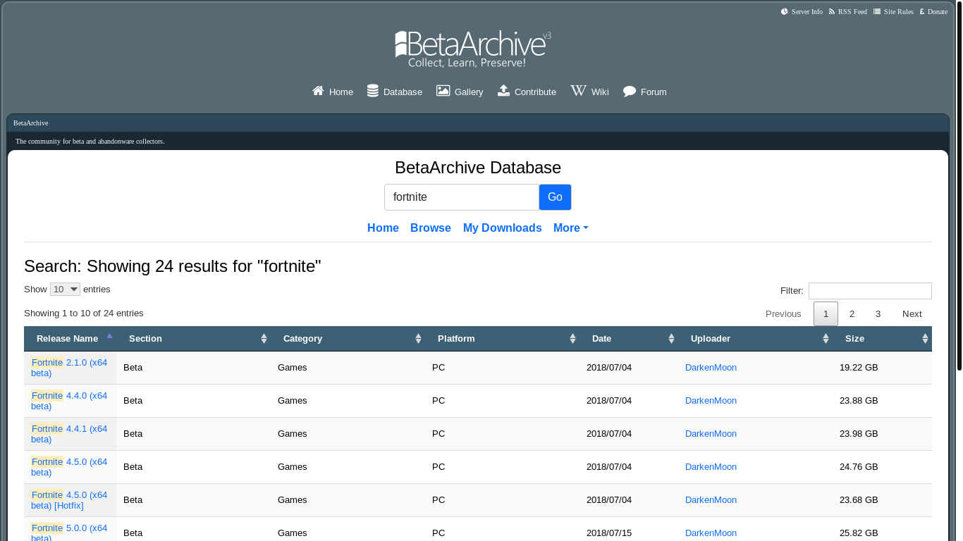Click the page vertical scrollbar
The height and width of the screenshot is (541, 963).
tap(959, 187)
